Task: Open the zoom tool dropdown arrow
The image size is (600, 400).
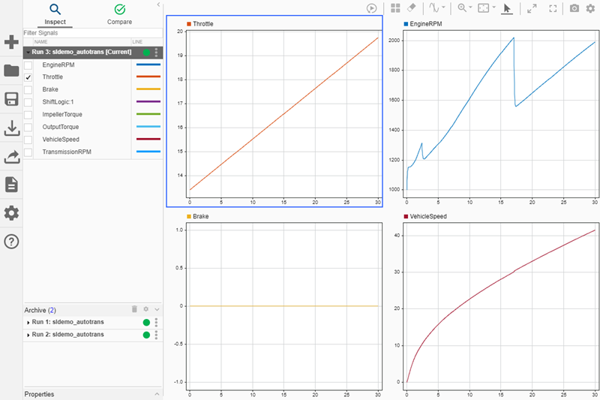Action: click(470, 8)
